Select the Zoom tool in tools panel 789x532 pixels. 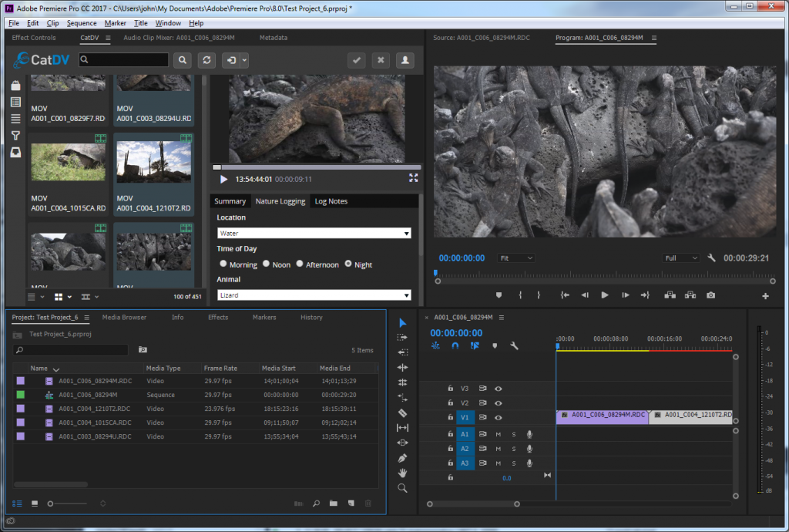[x=402, y=488]
